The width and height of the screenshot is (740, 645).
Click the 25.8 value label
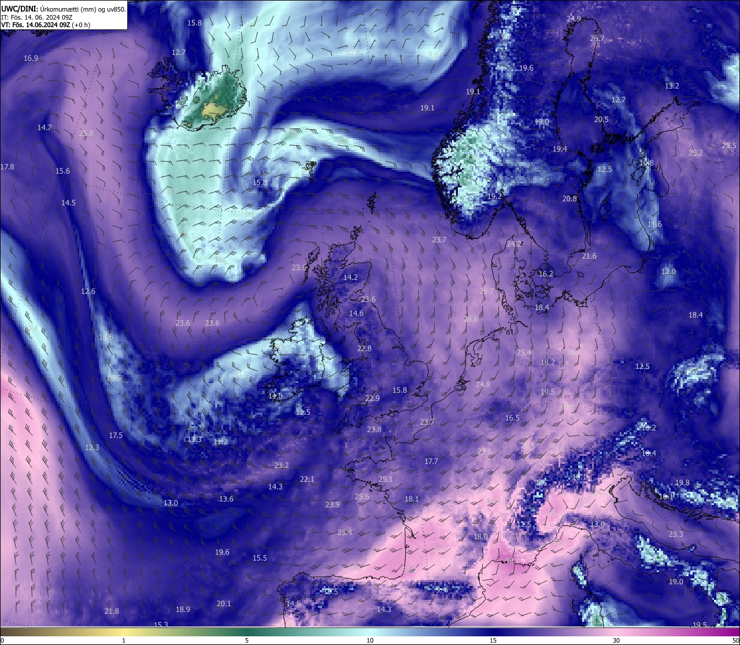pyautogui.click(x=86, y=133)
